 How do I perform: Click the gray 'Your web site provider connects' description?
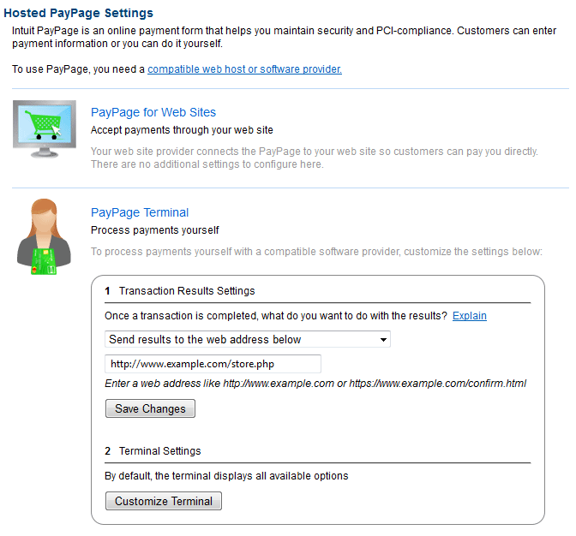point(314,158)
